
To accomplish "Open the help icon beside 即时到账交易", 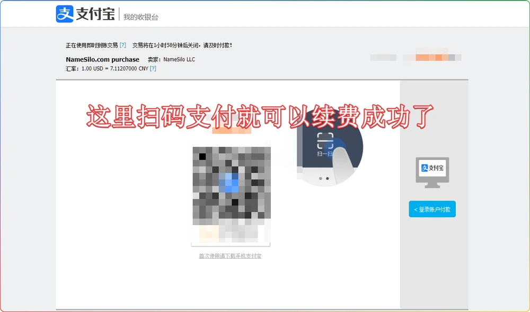I will coord(124,45).
